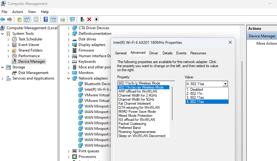The height and width of the screenshot is (161, 277).
Task: Click the red X Uninstall device icon
Action: 89,19
